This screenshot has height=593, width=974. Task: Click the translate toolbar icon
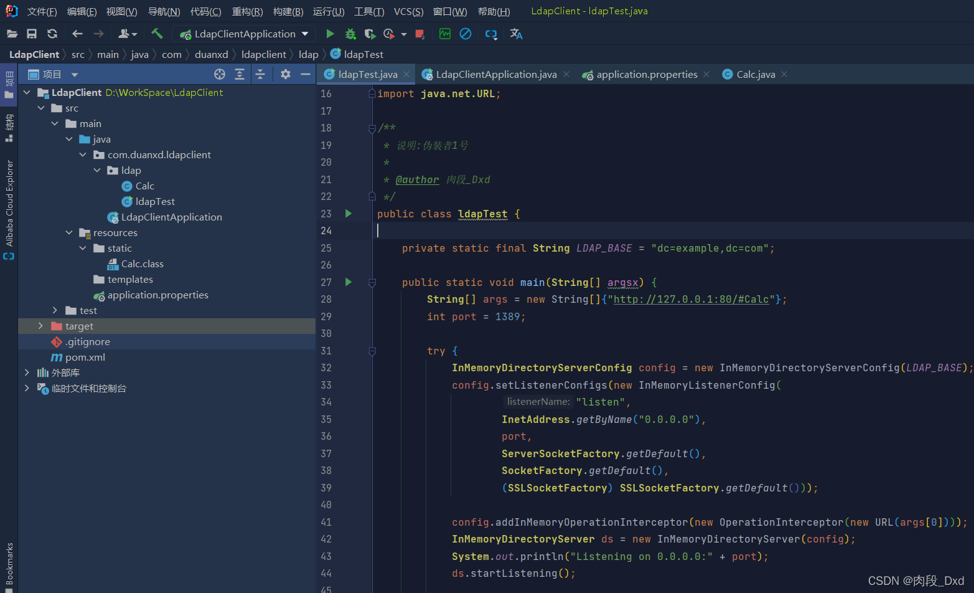coord(516,34)
